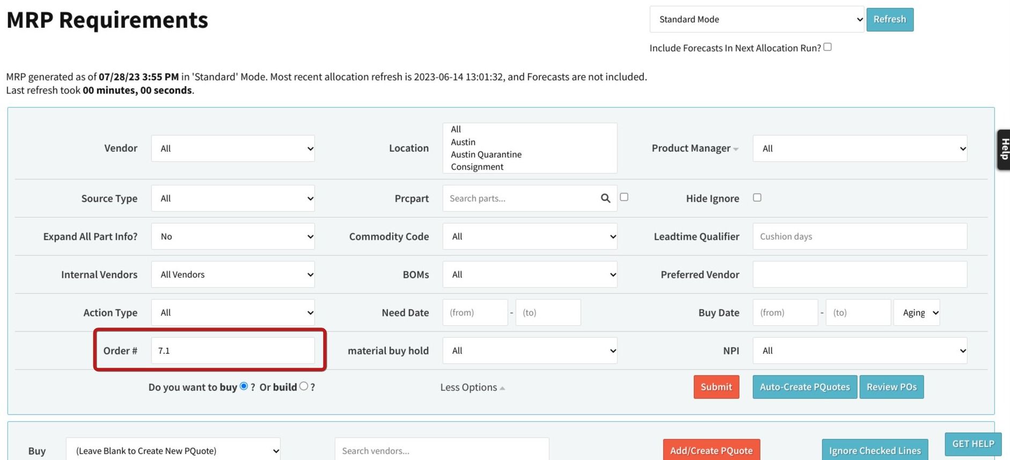Check the box beside Prcpart search
Screen dimensions: 1010x460
pos(624,197)
